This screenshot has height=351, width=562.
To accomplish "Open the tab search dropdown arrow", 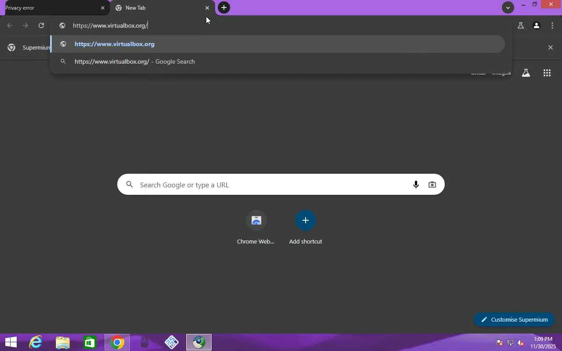I will pos(508,7).
